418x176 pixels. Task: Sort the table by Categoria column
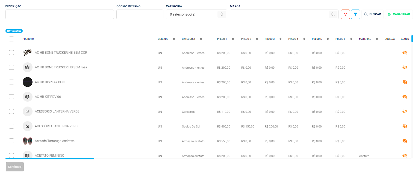click(201, 39)
